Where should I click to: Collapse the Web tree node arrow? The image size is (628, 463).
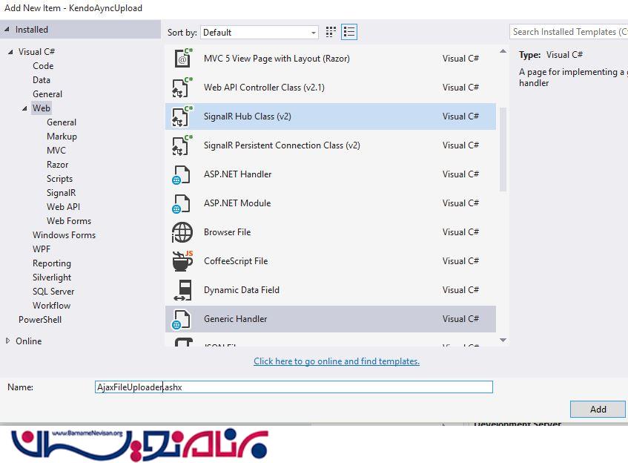[24, 108]
